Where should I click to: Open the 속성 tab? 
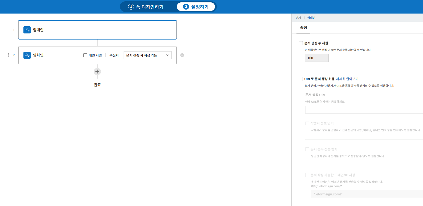tap(303, 28)
